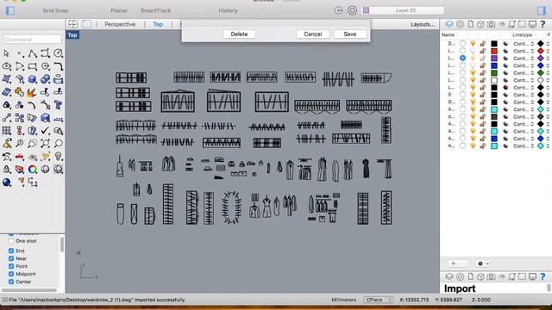Click into the Command input field

[x=33, y=40]
